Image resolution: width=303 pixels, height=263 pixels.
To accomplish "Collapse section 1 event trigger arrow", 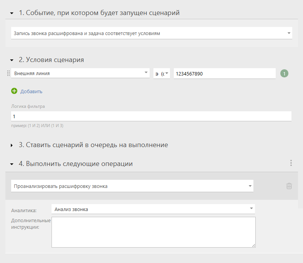I will coord(12,13).
